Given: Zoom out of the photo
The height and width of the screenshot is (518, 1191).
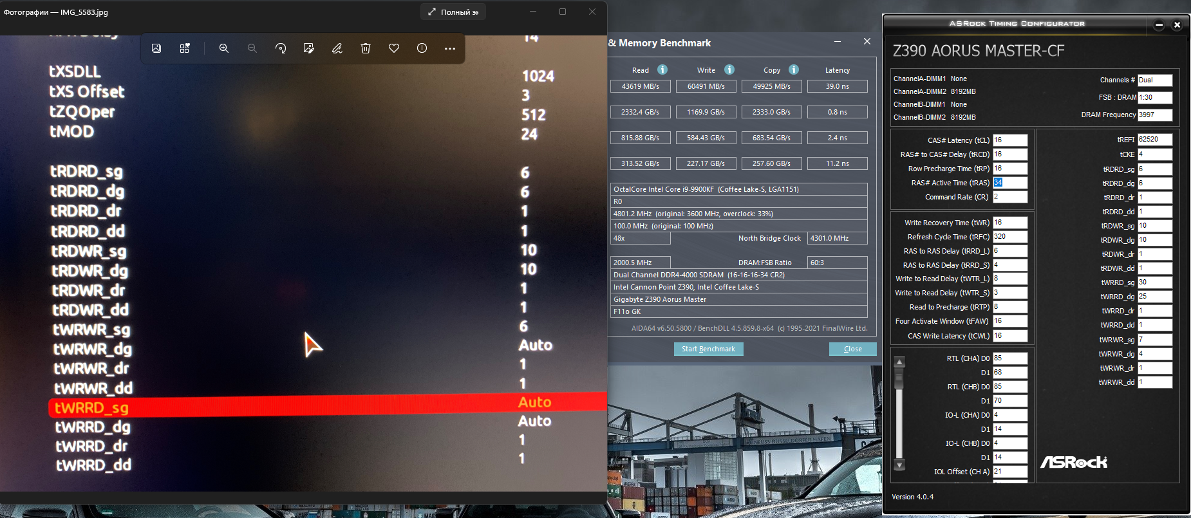Looking at the screenshot, I should coord(252,48).
